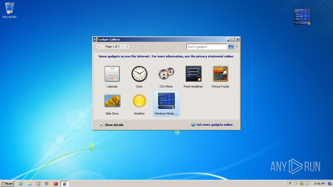Click the Search gadgets input field
Image resolution: width=333 pixels, height=187 pixels.
point(207,47)
